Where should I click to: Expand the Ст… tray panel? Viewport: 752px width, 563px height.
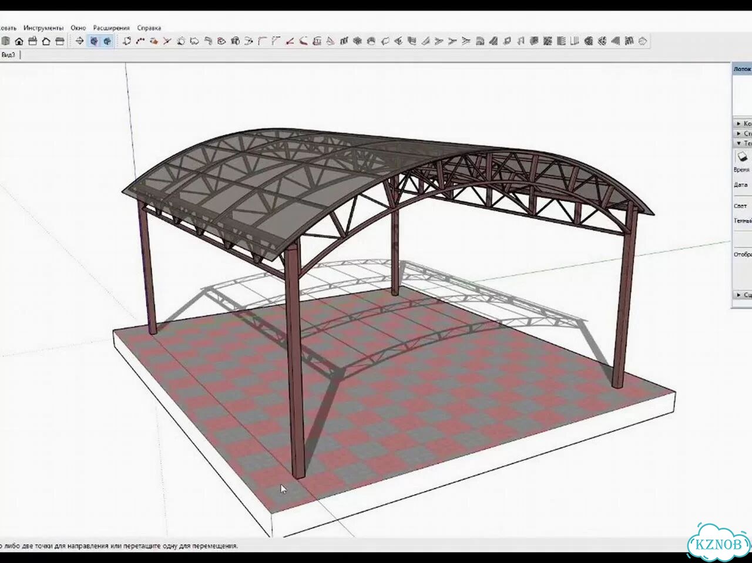click(x=743, y=133)
